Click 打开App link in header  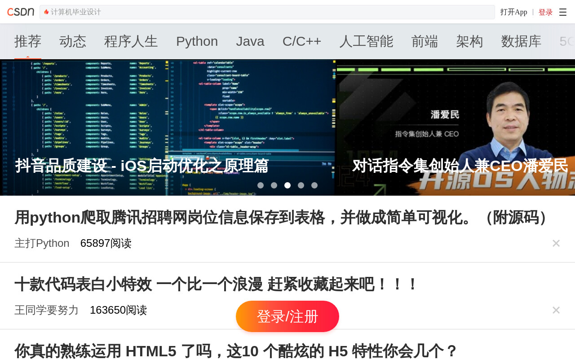pos(514,12)
